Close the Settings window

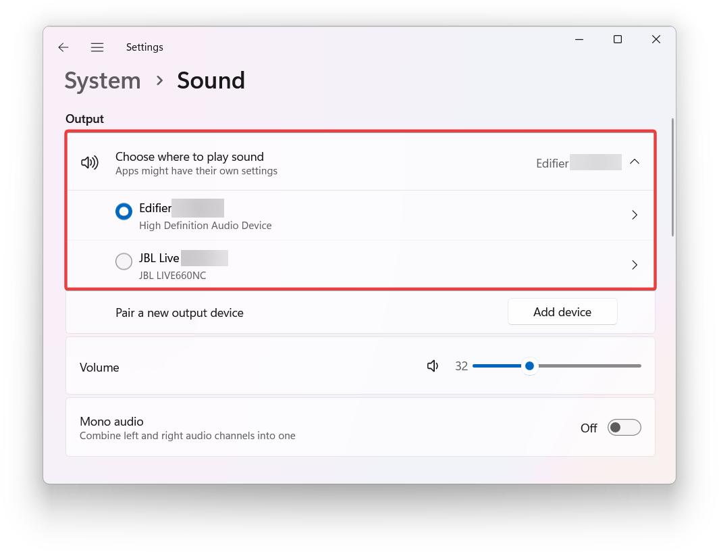[x=656, y=39]
